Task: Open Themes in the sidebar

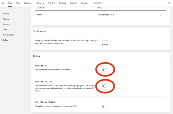Action: tap(6, 24)
